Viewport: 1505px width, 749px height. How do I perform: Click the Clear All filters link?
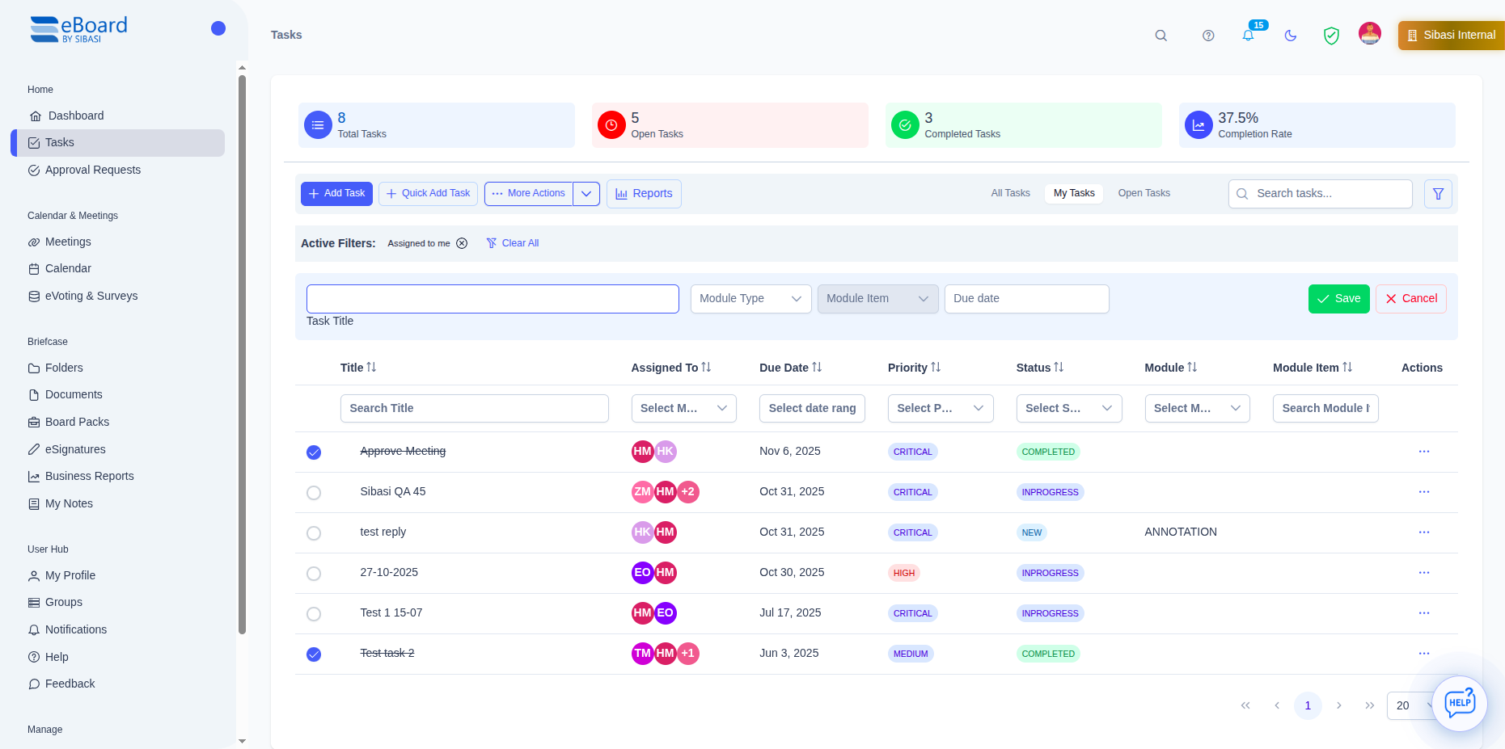tap(513, 243)
